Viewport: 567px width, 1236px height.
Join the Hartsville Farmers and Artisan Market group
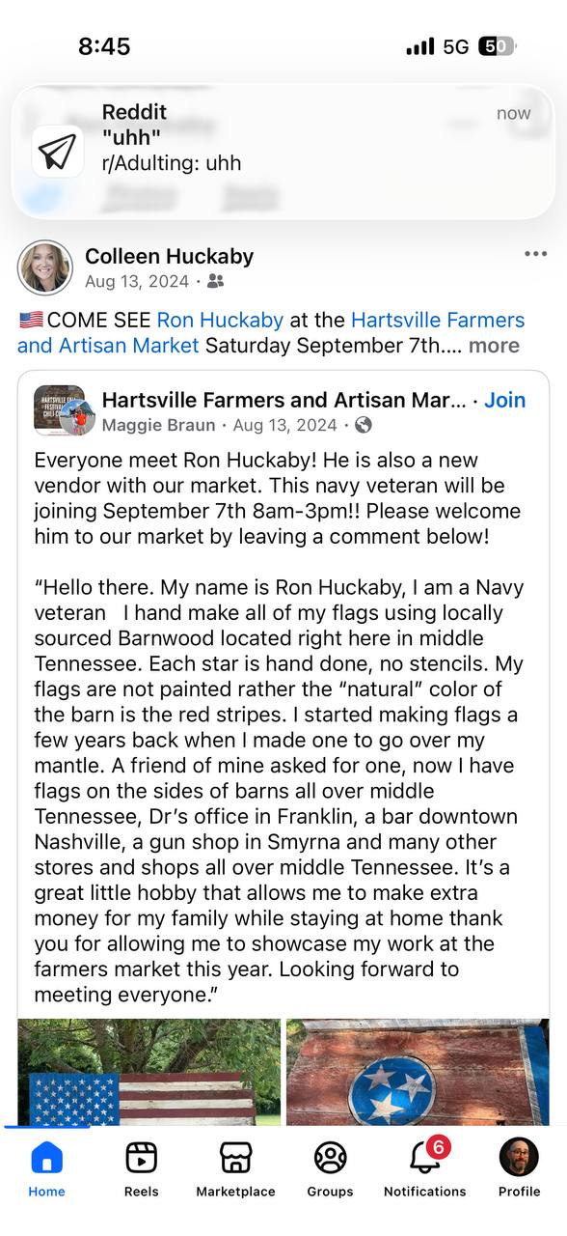click(505, 400)
